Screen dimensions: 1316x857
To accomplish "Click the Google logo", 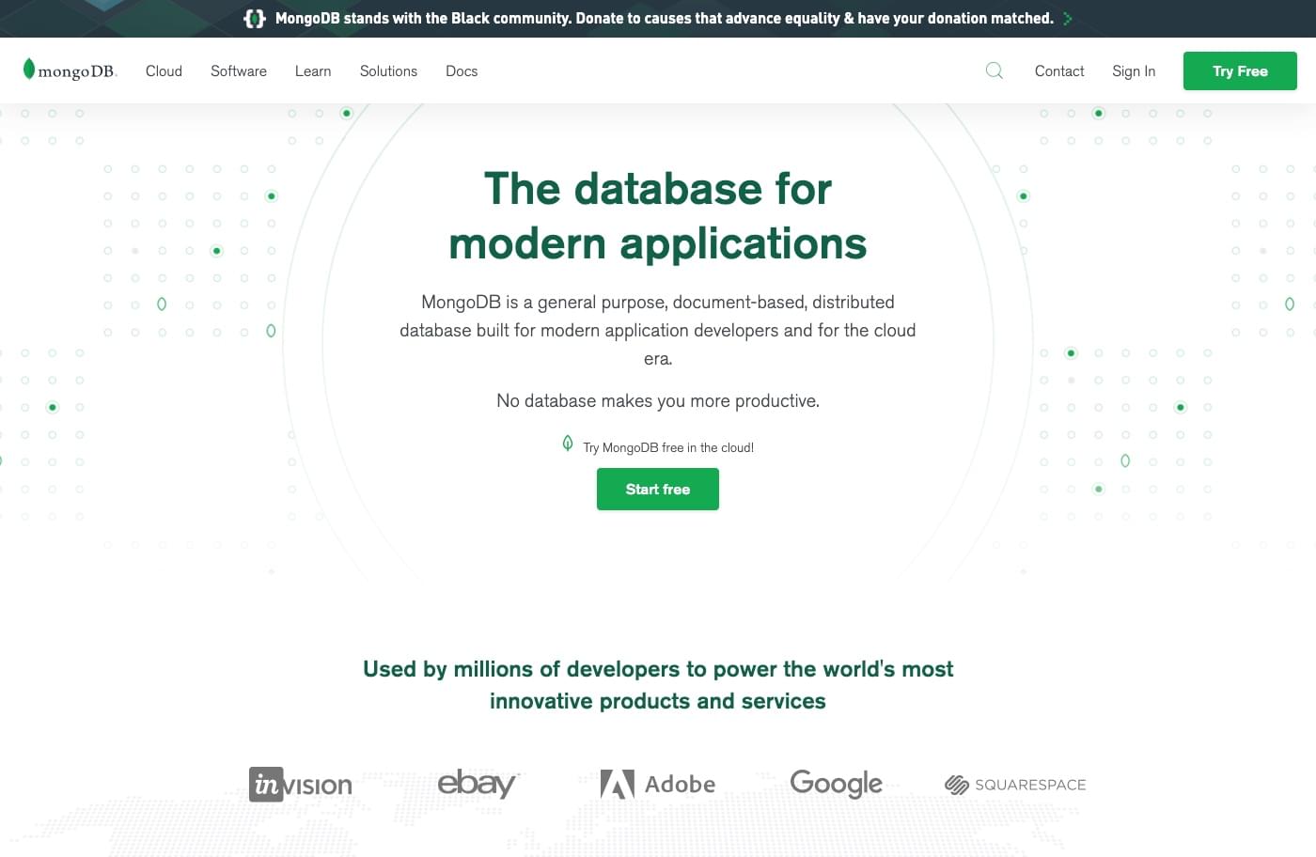I will pyautogui.click(x=836, y=783).
